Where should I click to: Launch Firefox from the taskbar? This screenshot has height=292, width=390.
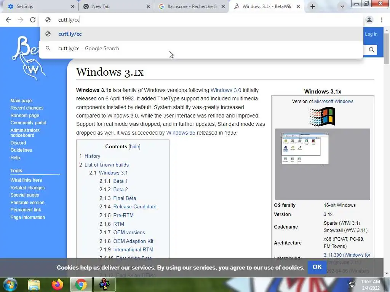tap(58, 284)
